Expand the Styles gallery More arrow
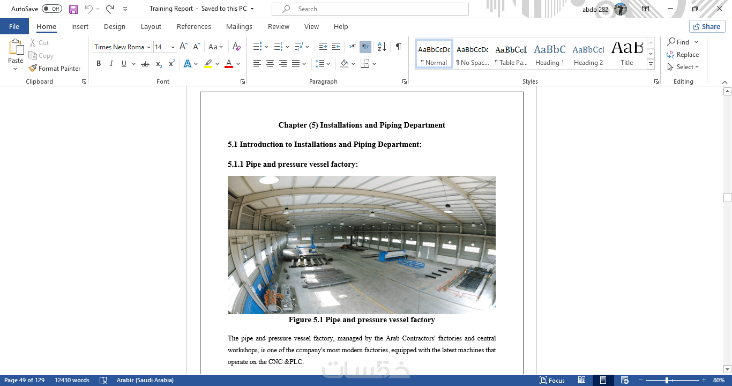Image resolution: width=732 pixels, height=386 pixels. coord(651,64)
